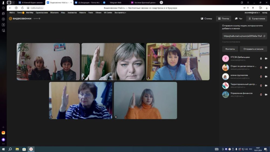Viewport: 270px width, 152px height.
Task: Open taskbar search
Action: coord(10,149)
